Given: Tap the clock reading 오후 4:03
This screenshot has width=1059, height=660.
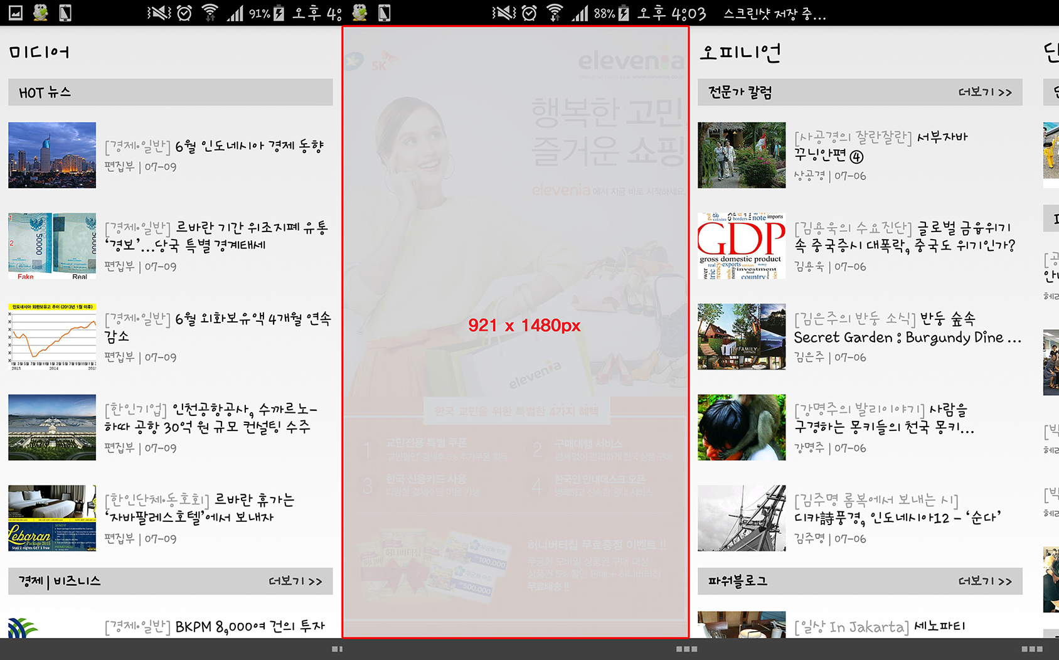Looking at the screenshot, I should (x=672, y=13).
